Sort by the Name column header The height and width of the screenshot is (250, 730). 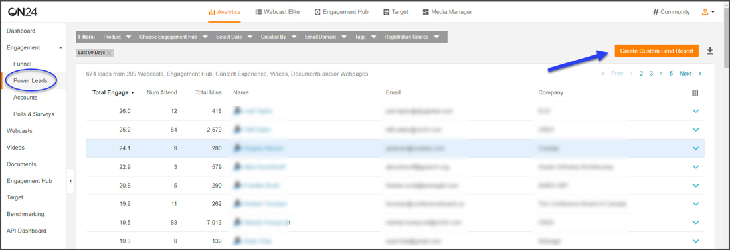(241, 93)
